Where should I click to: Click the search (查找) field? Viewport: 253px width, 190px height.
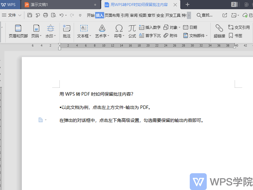point(205,15)
